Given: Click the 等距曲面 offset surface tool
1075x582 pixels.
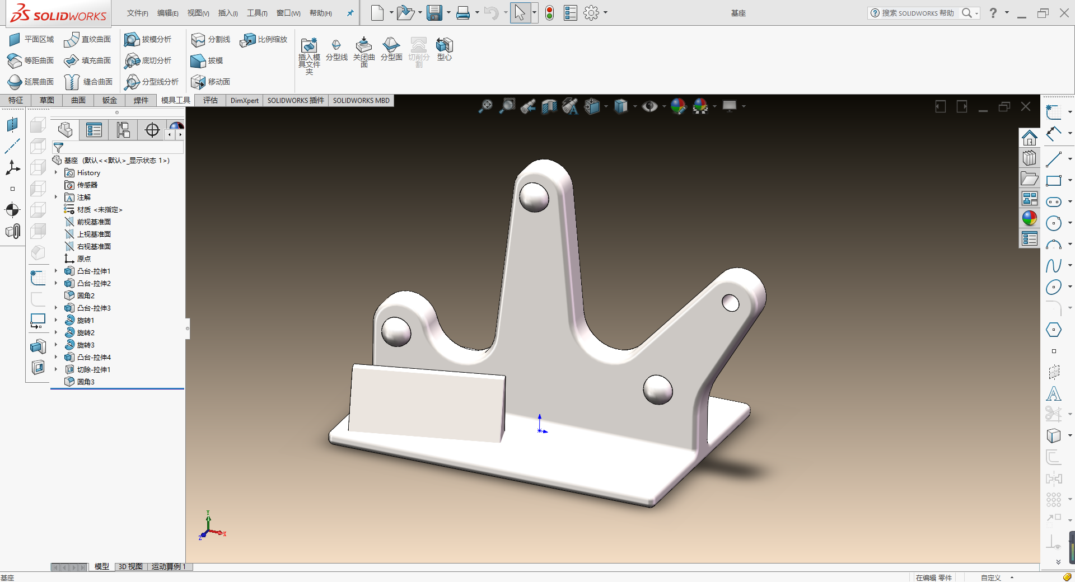Looking at the screenshot, I should tap(31, 60).
